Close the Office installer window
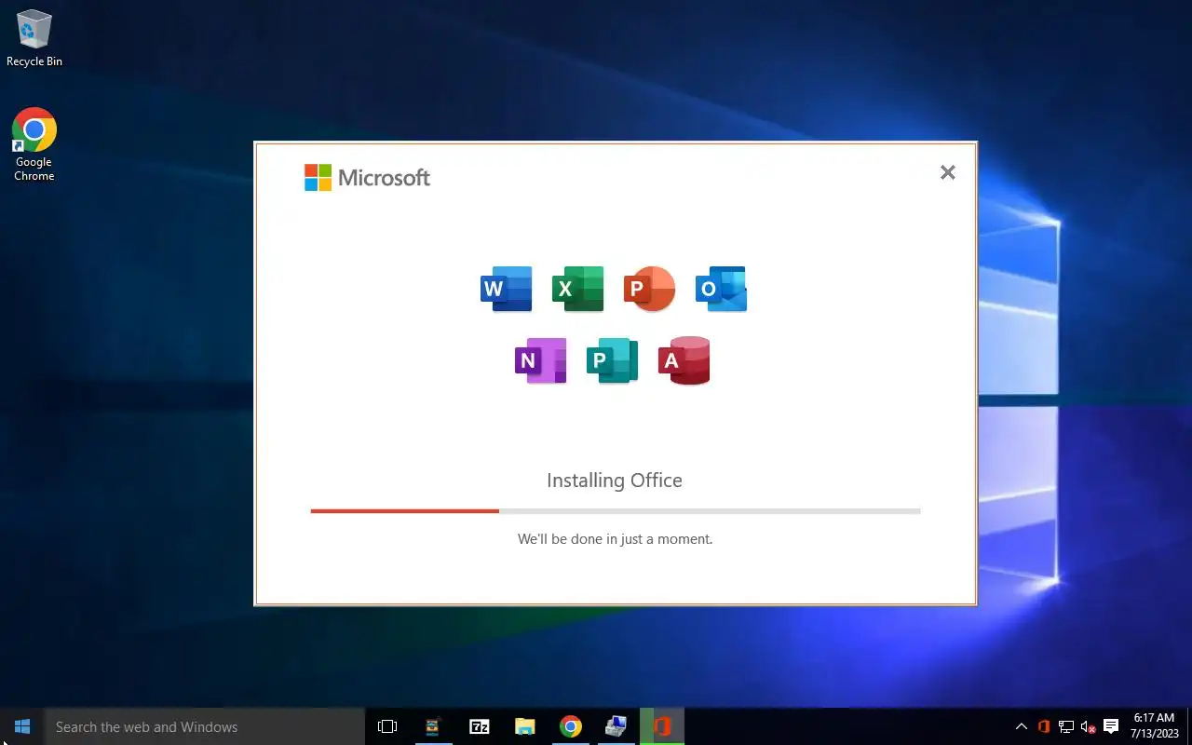Viewport: 1192px width, 745px height. coord(947,172)
